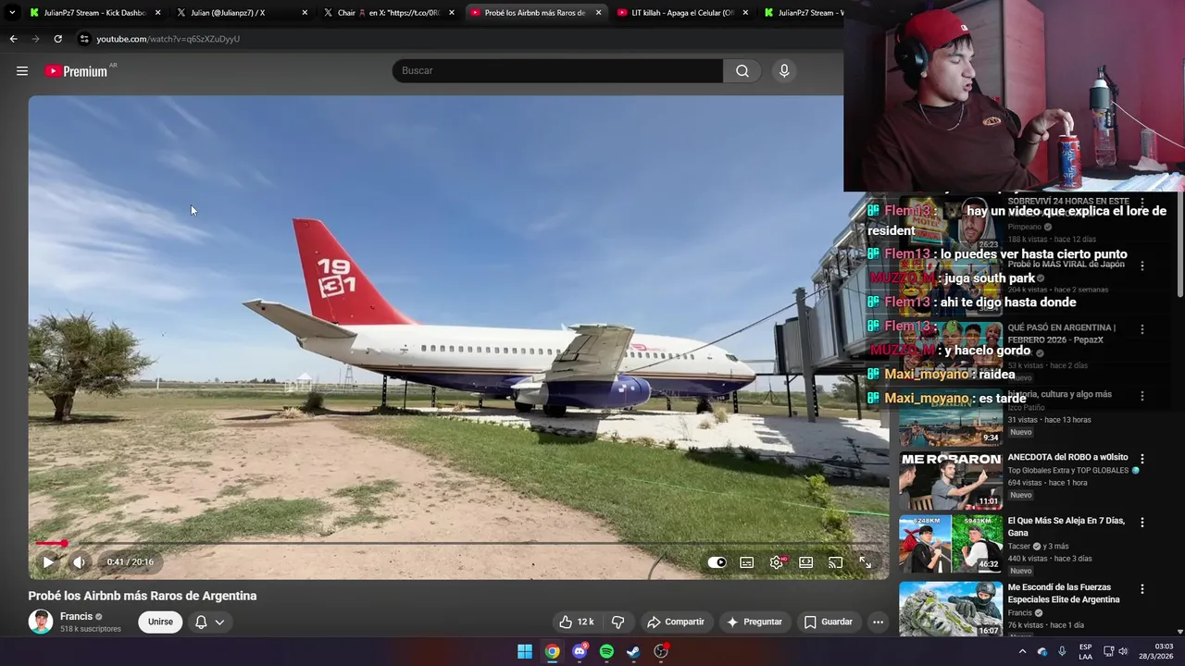1185x666 pixels.
Task: Mute the video using the volume icon
Action: point(80,561)
